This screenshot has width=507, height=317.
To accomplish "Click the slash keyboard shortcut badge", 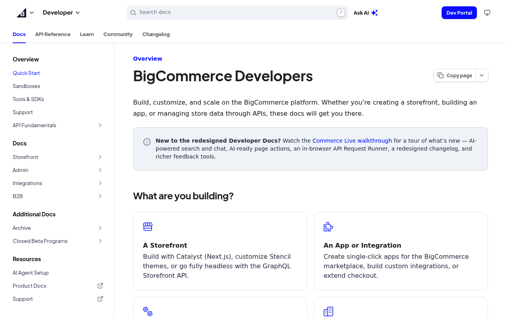I will [x=341, y=13].
